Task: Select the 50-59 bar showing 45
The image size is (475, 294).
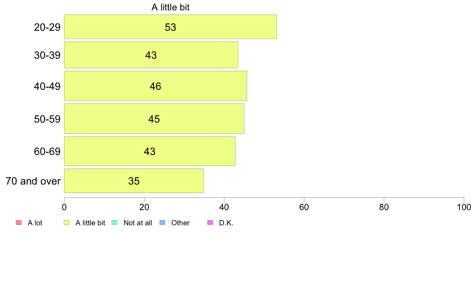Action: point(154,119)
